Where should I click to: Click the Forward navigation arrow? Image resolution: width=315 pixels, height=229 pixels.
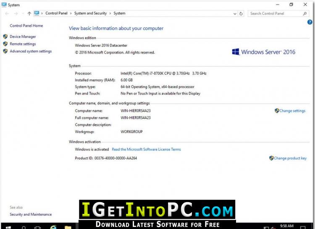(16, 13)
